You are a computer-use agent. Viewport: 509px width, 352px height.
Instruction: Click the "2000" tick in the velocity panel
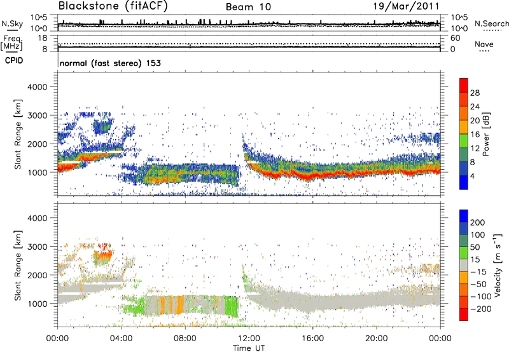coord(38,275)
